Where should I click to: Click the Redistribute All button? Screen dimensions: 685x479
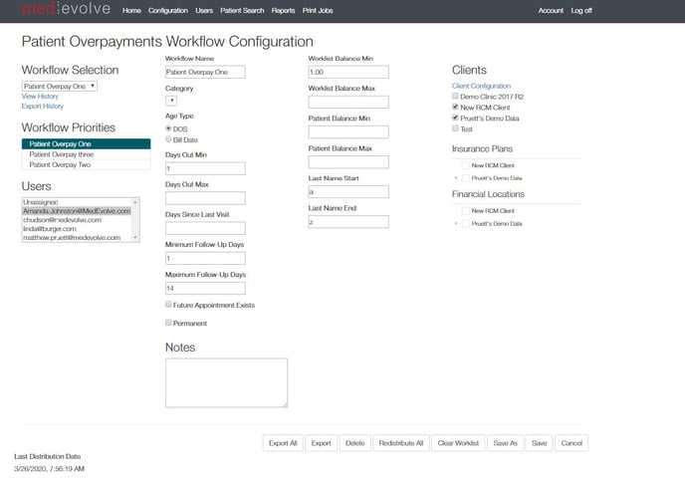(x=400, y=442)
